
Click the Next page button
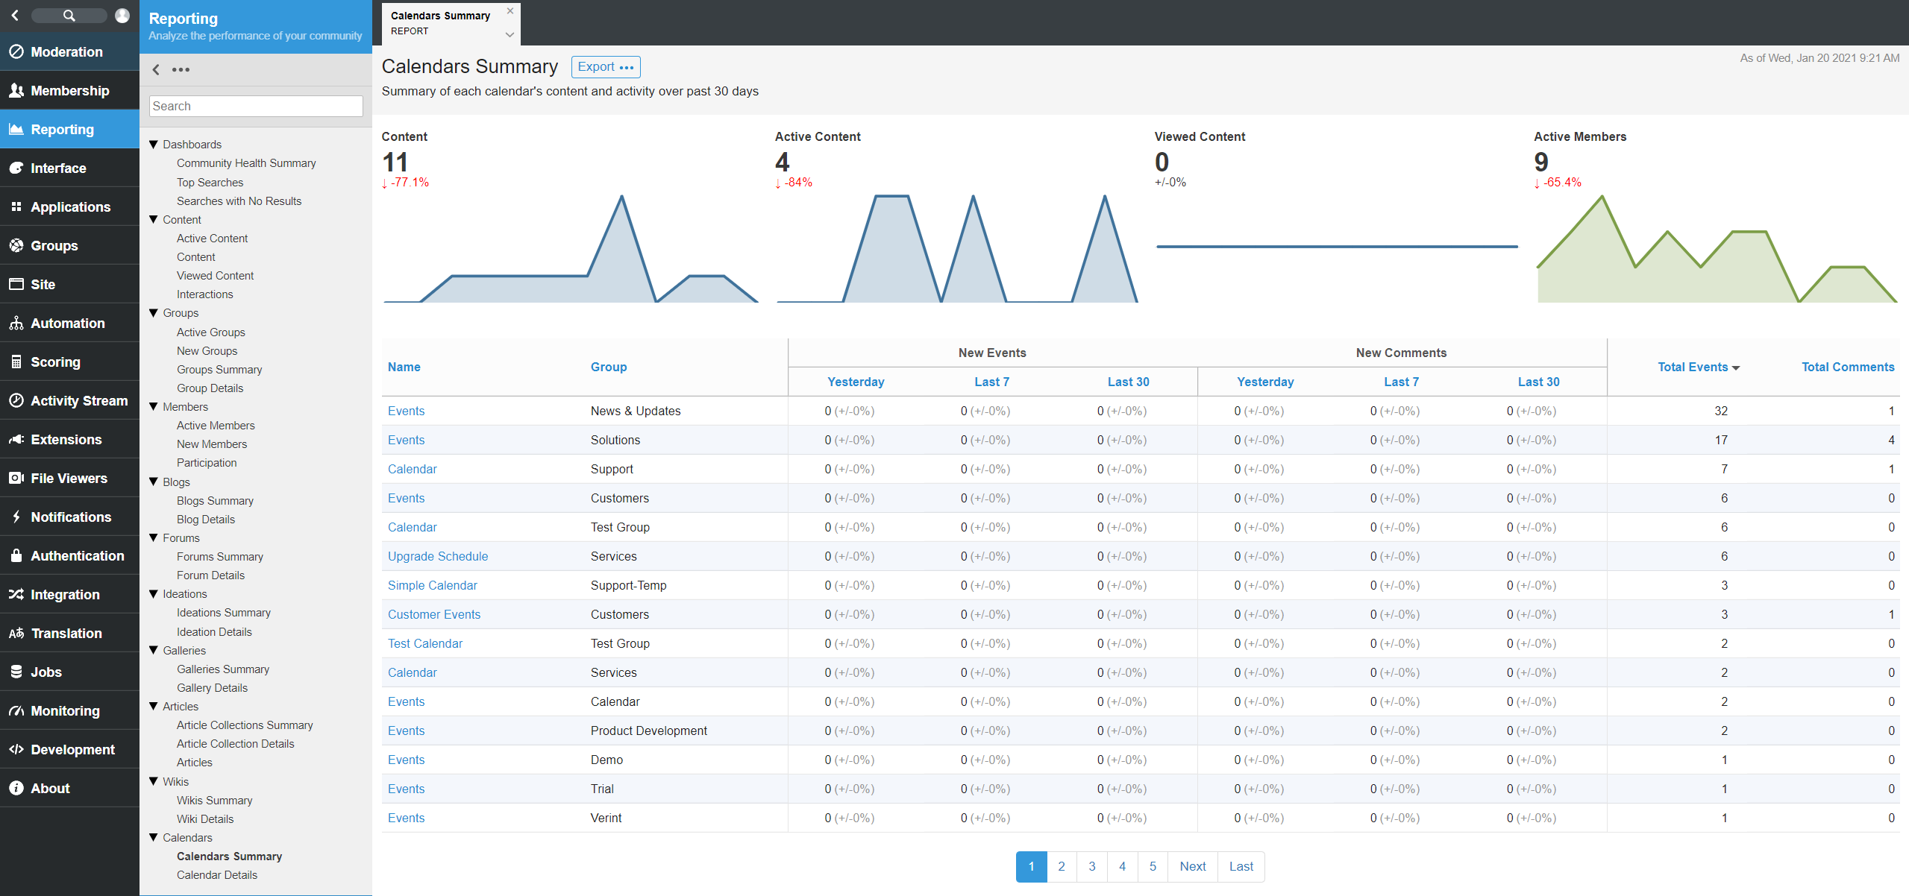[x=1193, y=866]
